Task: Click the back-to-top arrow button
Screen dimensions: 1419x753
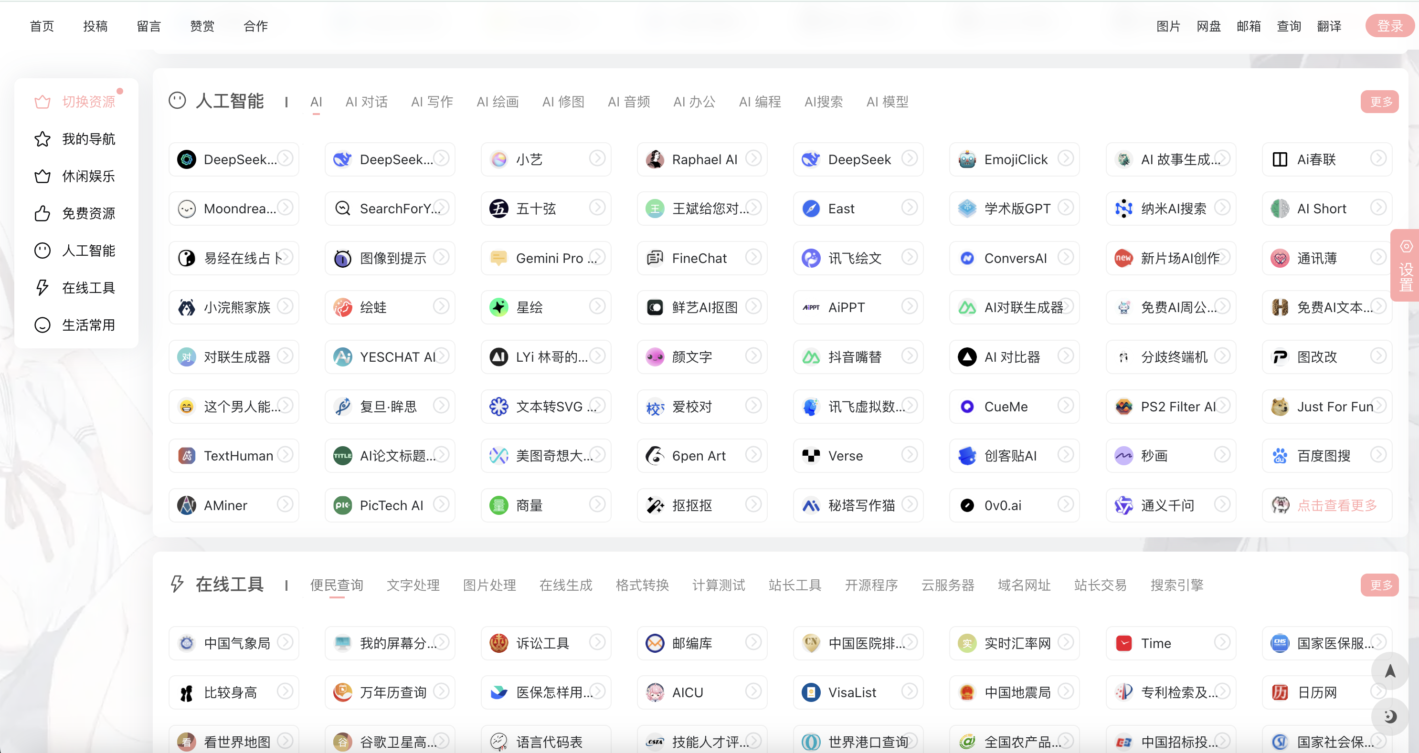Action: (1390, 671)
